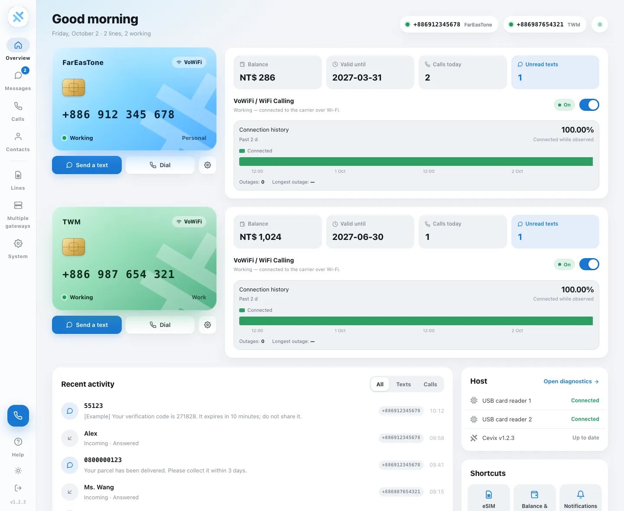The width and height of the screenshot is (624, 511).
Task: Filter recent activity to Calls
Action: [430, 384]
